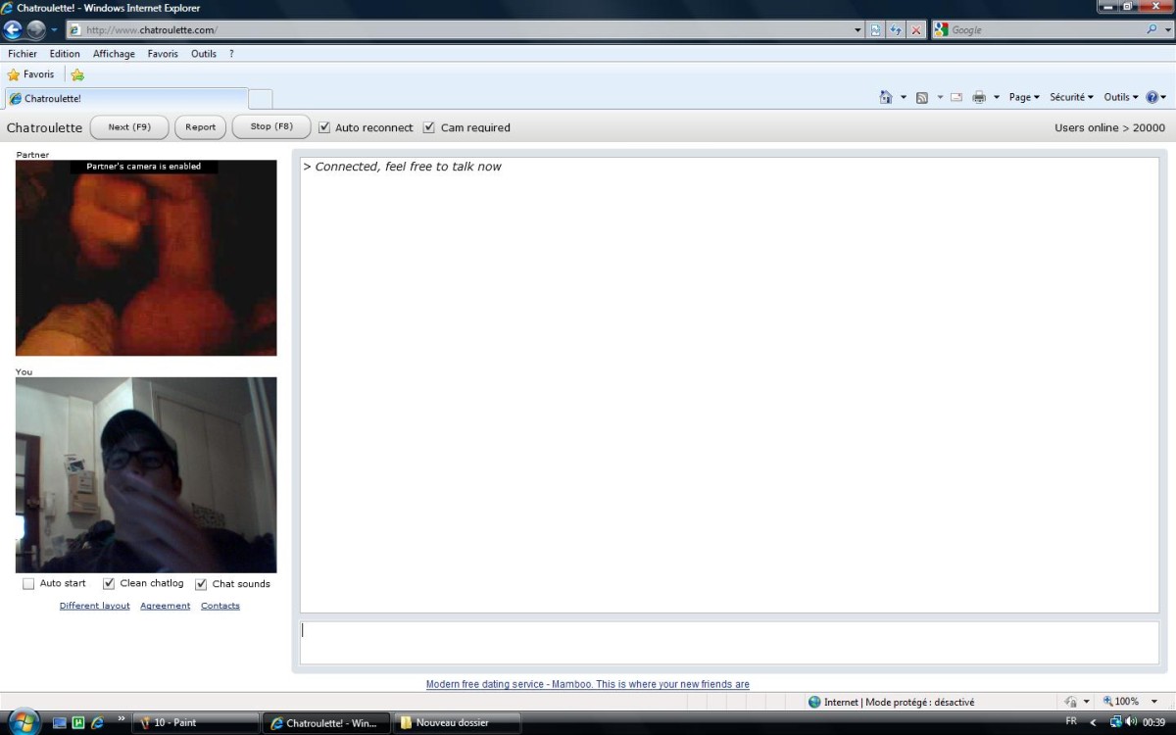
Task: Open the Page dropdown menu
Action: [1024, 97]
